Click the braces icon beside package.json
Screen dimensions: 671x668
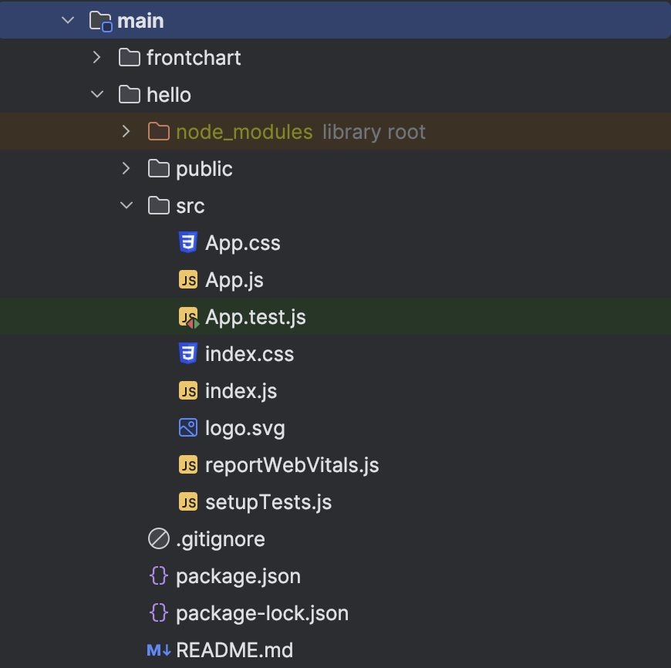pyautogui.click(x=158, y=576)
